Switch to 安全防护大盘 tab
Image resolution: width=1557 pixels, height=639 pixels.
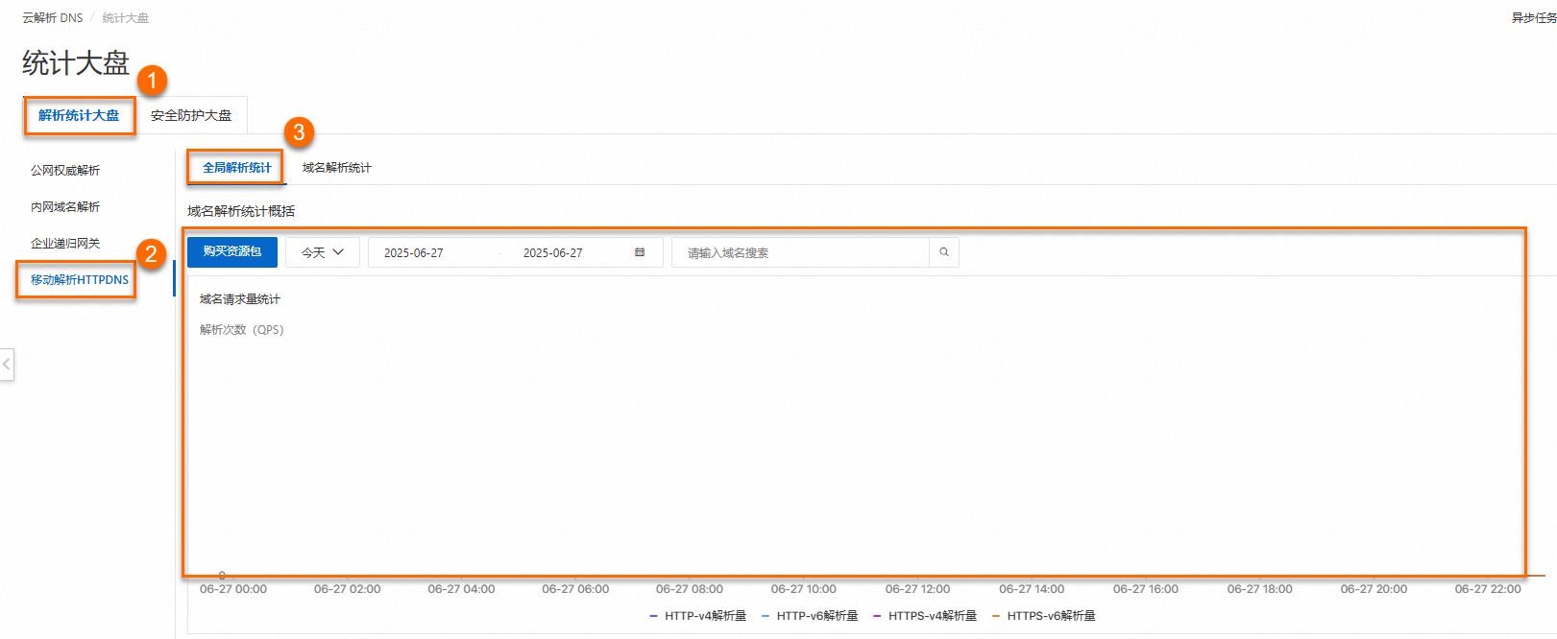[191, 115]
